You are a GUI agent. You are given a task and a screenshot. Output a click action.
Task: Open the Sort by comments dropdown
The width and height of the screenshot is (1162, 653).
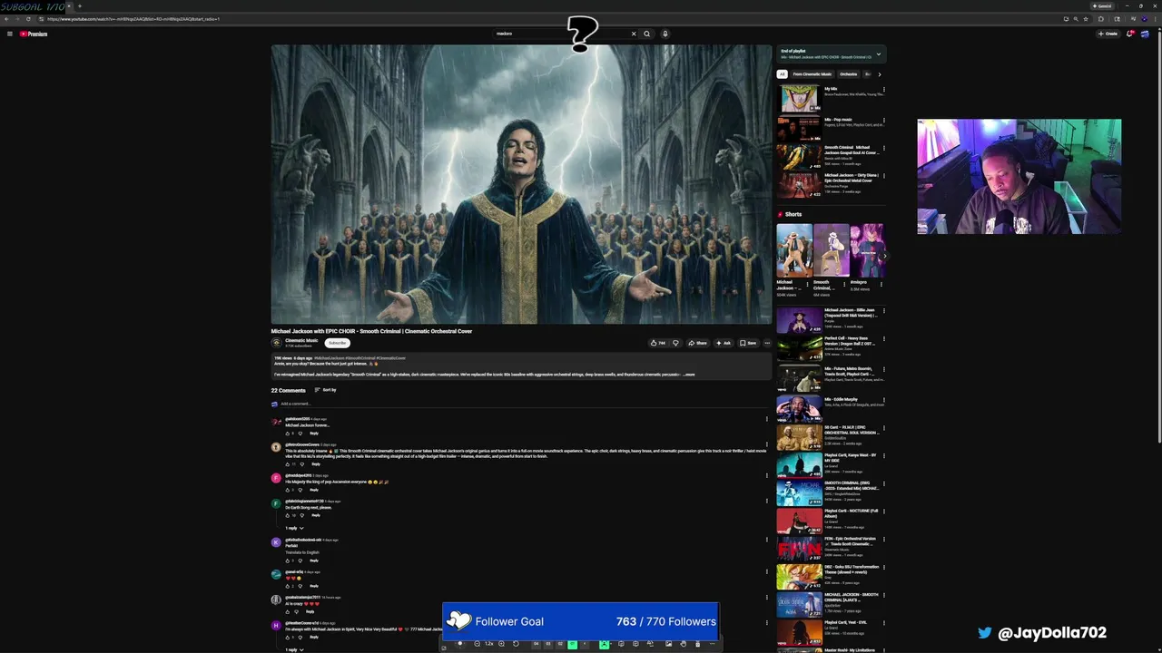click(x=325, y=390)
